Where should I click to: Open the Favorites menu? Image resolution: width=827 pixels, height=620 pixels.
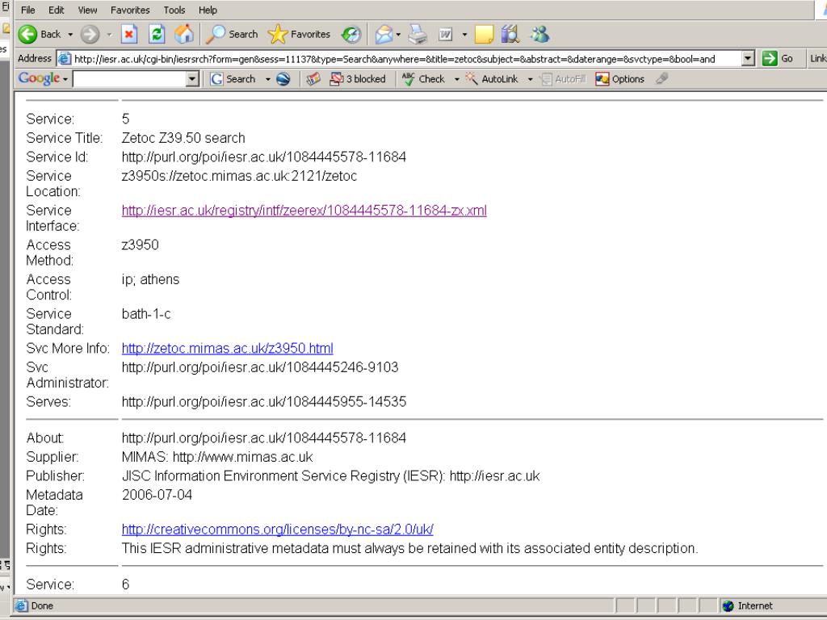click(130, 10)
